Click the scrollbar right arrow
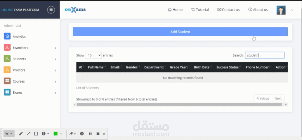The height and width of the screenshot is (140, 302). click(286, 105)
